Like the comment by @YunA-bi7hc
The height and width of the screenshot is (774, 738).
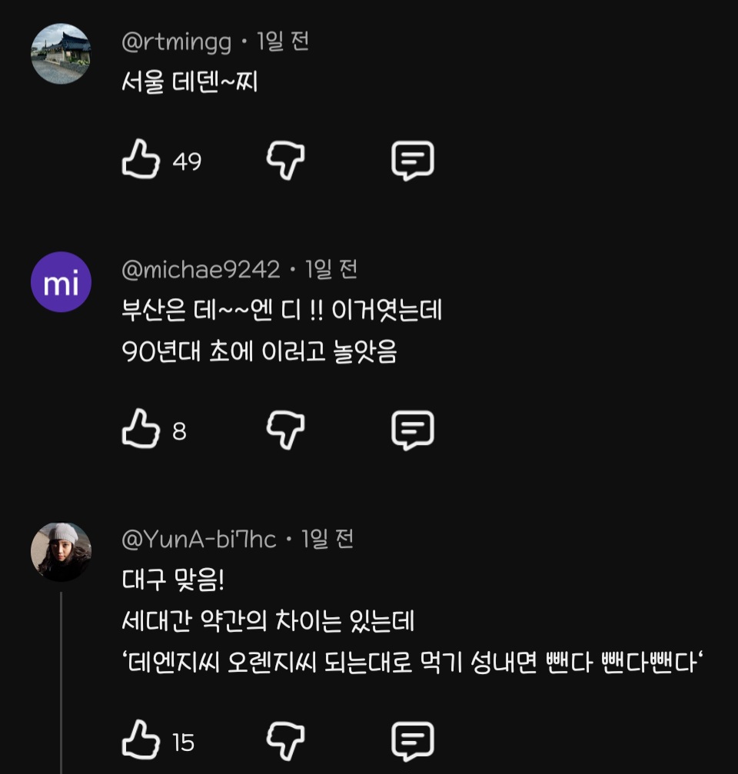tap(141, 742)
